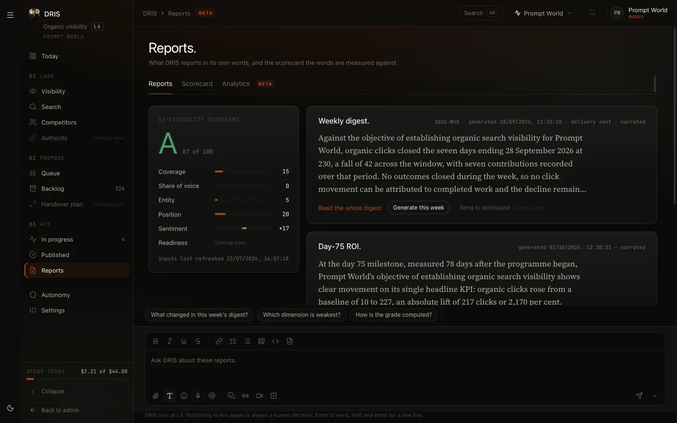
Task: Click the Spend today progress bar
Action: (x=77, y=379)
